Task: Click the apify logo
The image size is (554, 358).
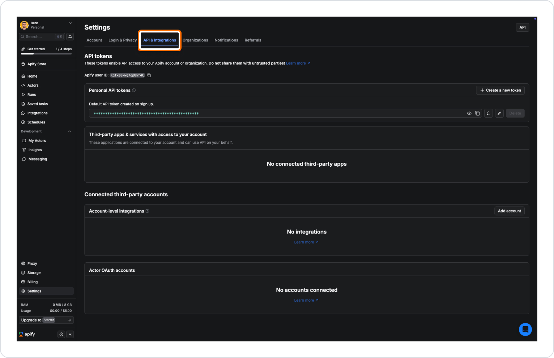Action: coord(27,334)
